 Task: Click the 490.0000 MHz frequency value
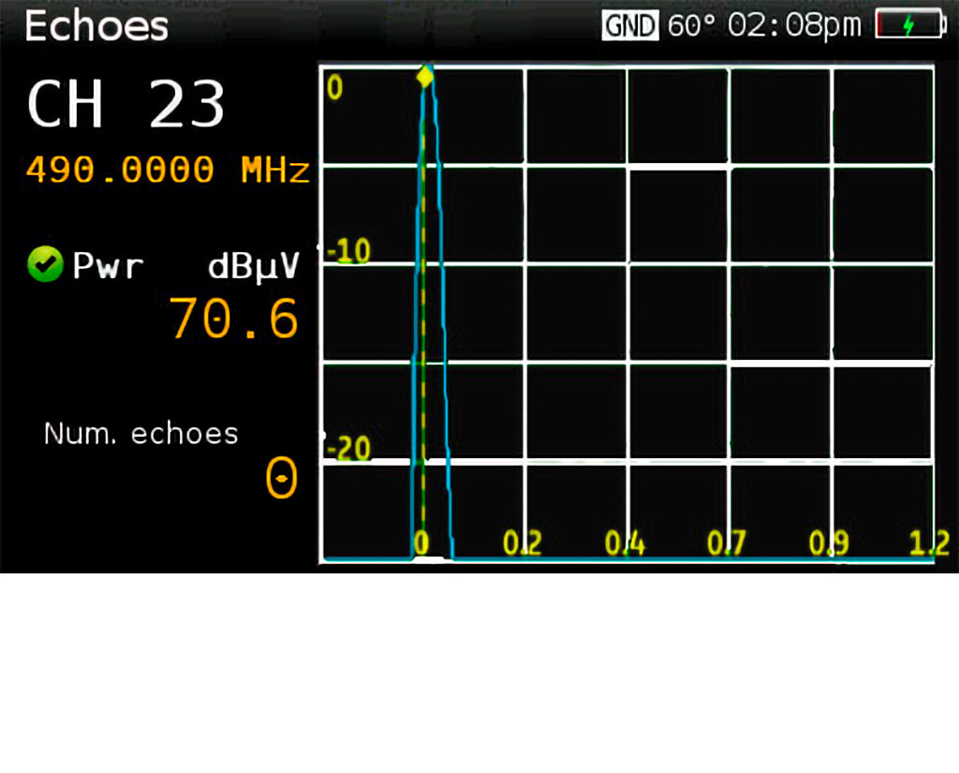tap(169, 170)
